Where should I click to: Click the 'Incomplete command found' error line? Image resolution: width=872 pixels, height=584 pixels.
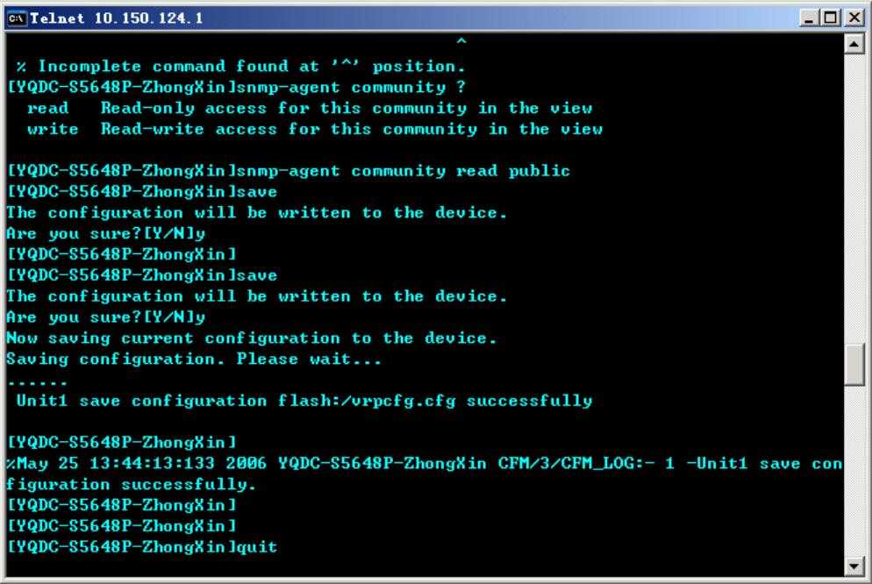coord(240,67)
